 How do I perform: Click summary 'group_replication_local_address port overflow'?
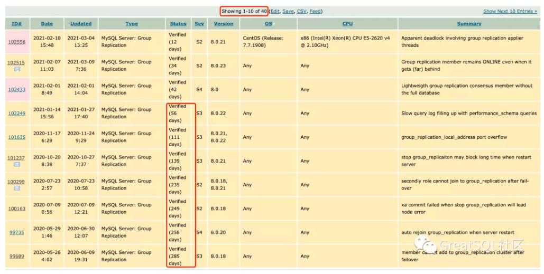(454, 137)
